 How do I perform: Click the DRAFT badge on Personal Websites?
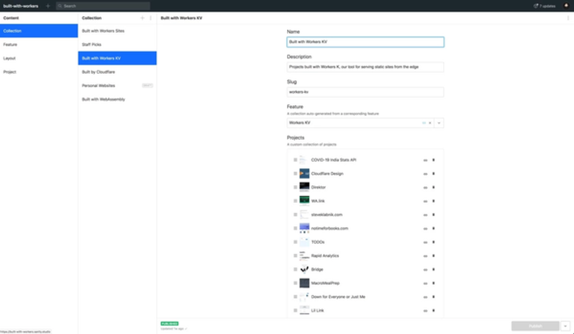coord(148,85)
